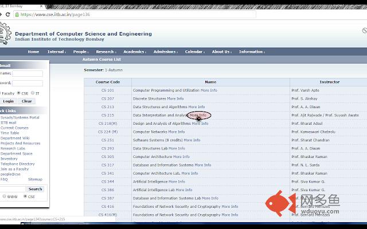Select the IT radio button

pos(33,93)
